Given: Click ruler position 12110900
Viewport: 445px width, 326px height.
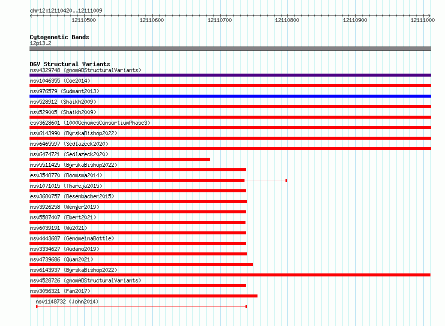Looking at the screenshot, I should 355,20.
